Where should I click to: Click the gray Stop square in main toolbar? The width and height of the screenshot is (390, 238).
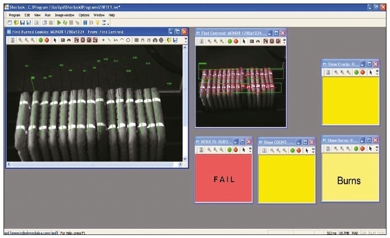click(x=71, y=23)
